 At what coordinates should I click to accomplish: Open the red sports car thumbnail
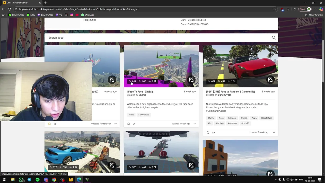point(240,66)
